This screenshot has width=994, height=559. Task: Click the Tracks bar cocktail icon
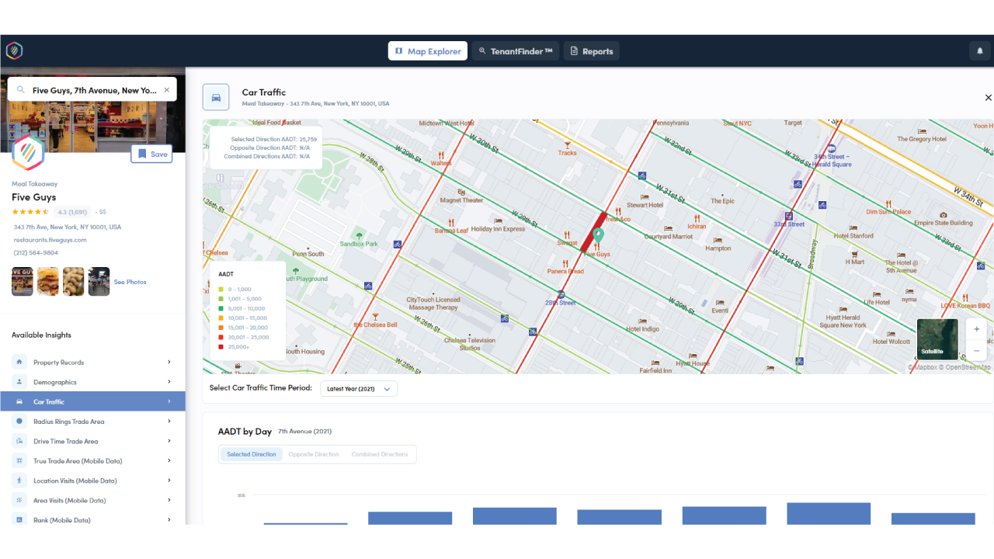(568, 144)
